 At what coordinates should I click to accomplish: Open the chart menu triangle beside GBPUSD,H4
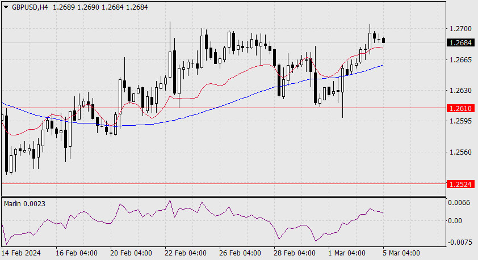click(6, 7)
